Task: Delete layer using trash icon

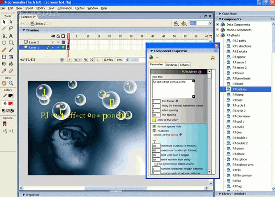Action: pos(62,59)
